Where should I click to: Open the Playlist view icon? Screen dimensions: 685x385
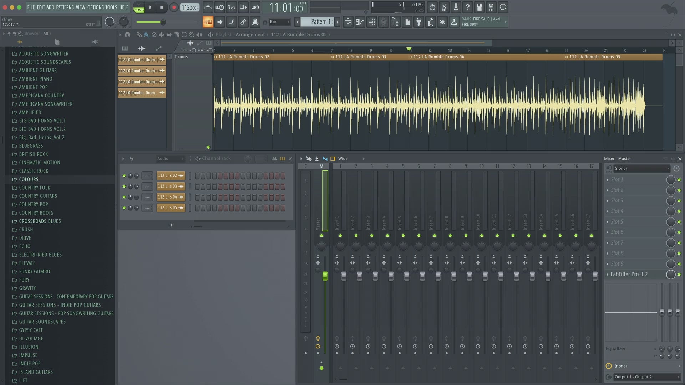tap(348, 22)
